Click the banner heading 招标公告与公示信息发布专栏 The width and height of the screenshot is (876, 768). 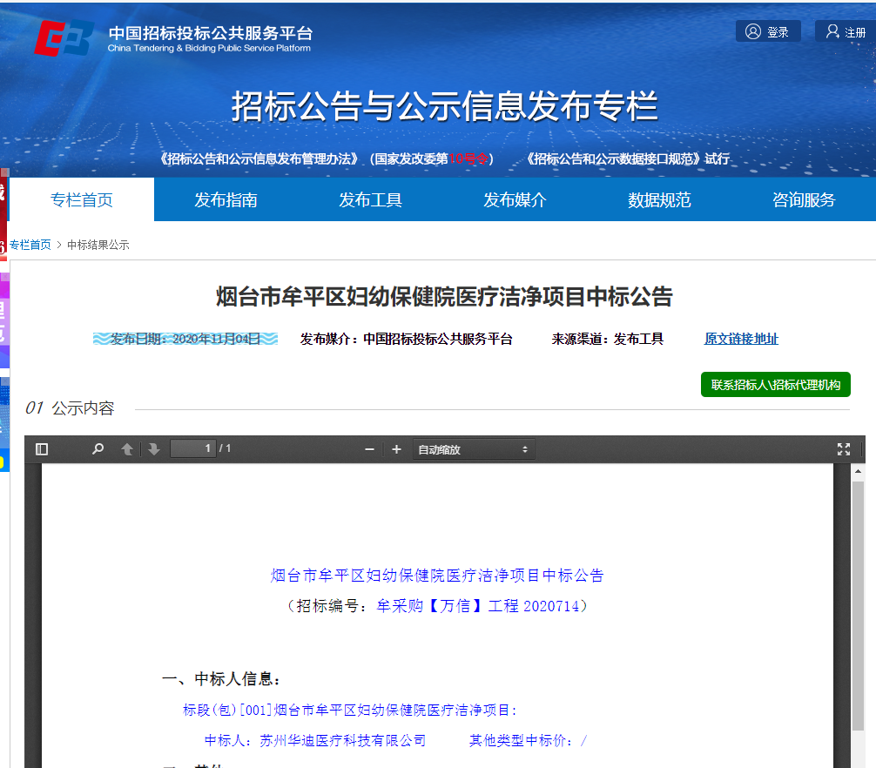tap(445, 106)
